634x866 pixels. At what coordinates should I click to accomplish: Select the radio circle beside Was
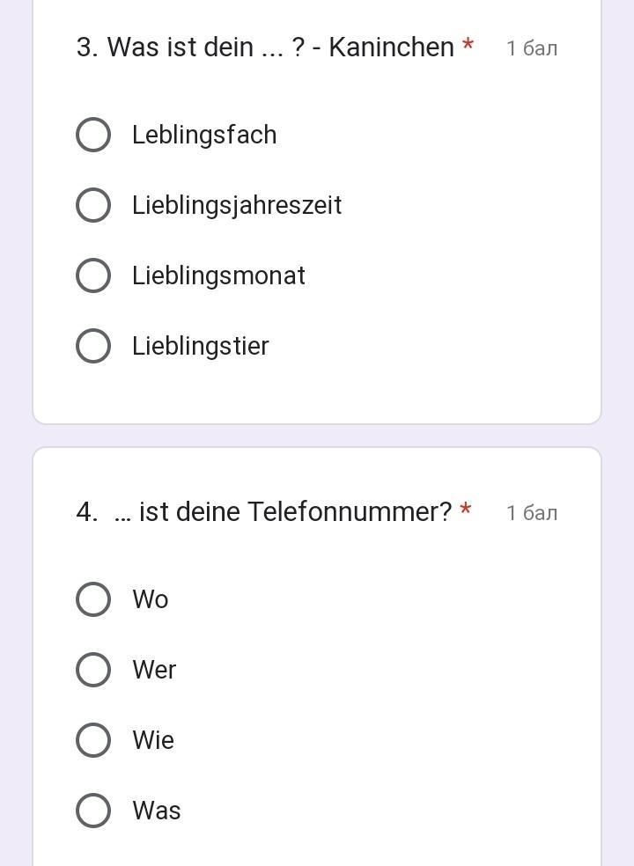93,811
